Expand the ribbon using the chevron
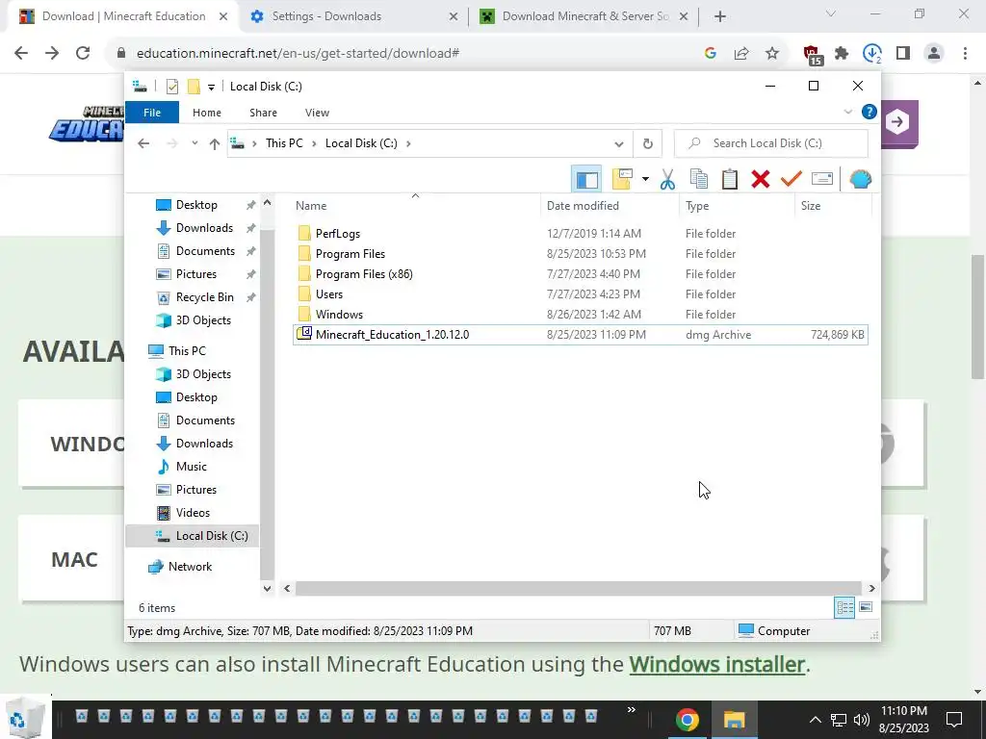The width and height of the screenshot is (986, 739). click(x=847, y=113)
